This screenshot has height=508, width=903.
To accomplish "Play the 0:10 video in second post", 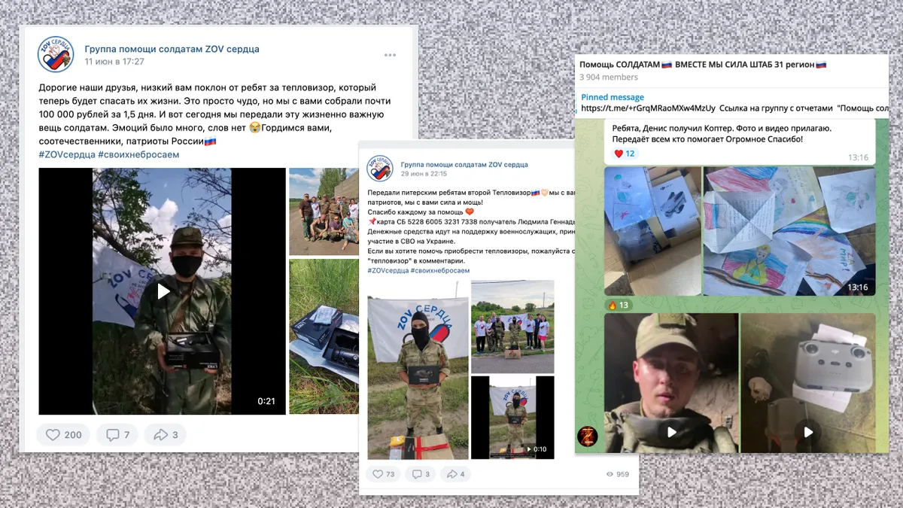I will 512,418.
